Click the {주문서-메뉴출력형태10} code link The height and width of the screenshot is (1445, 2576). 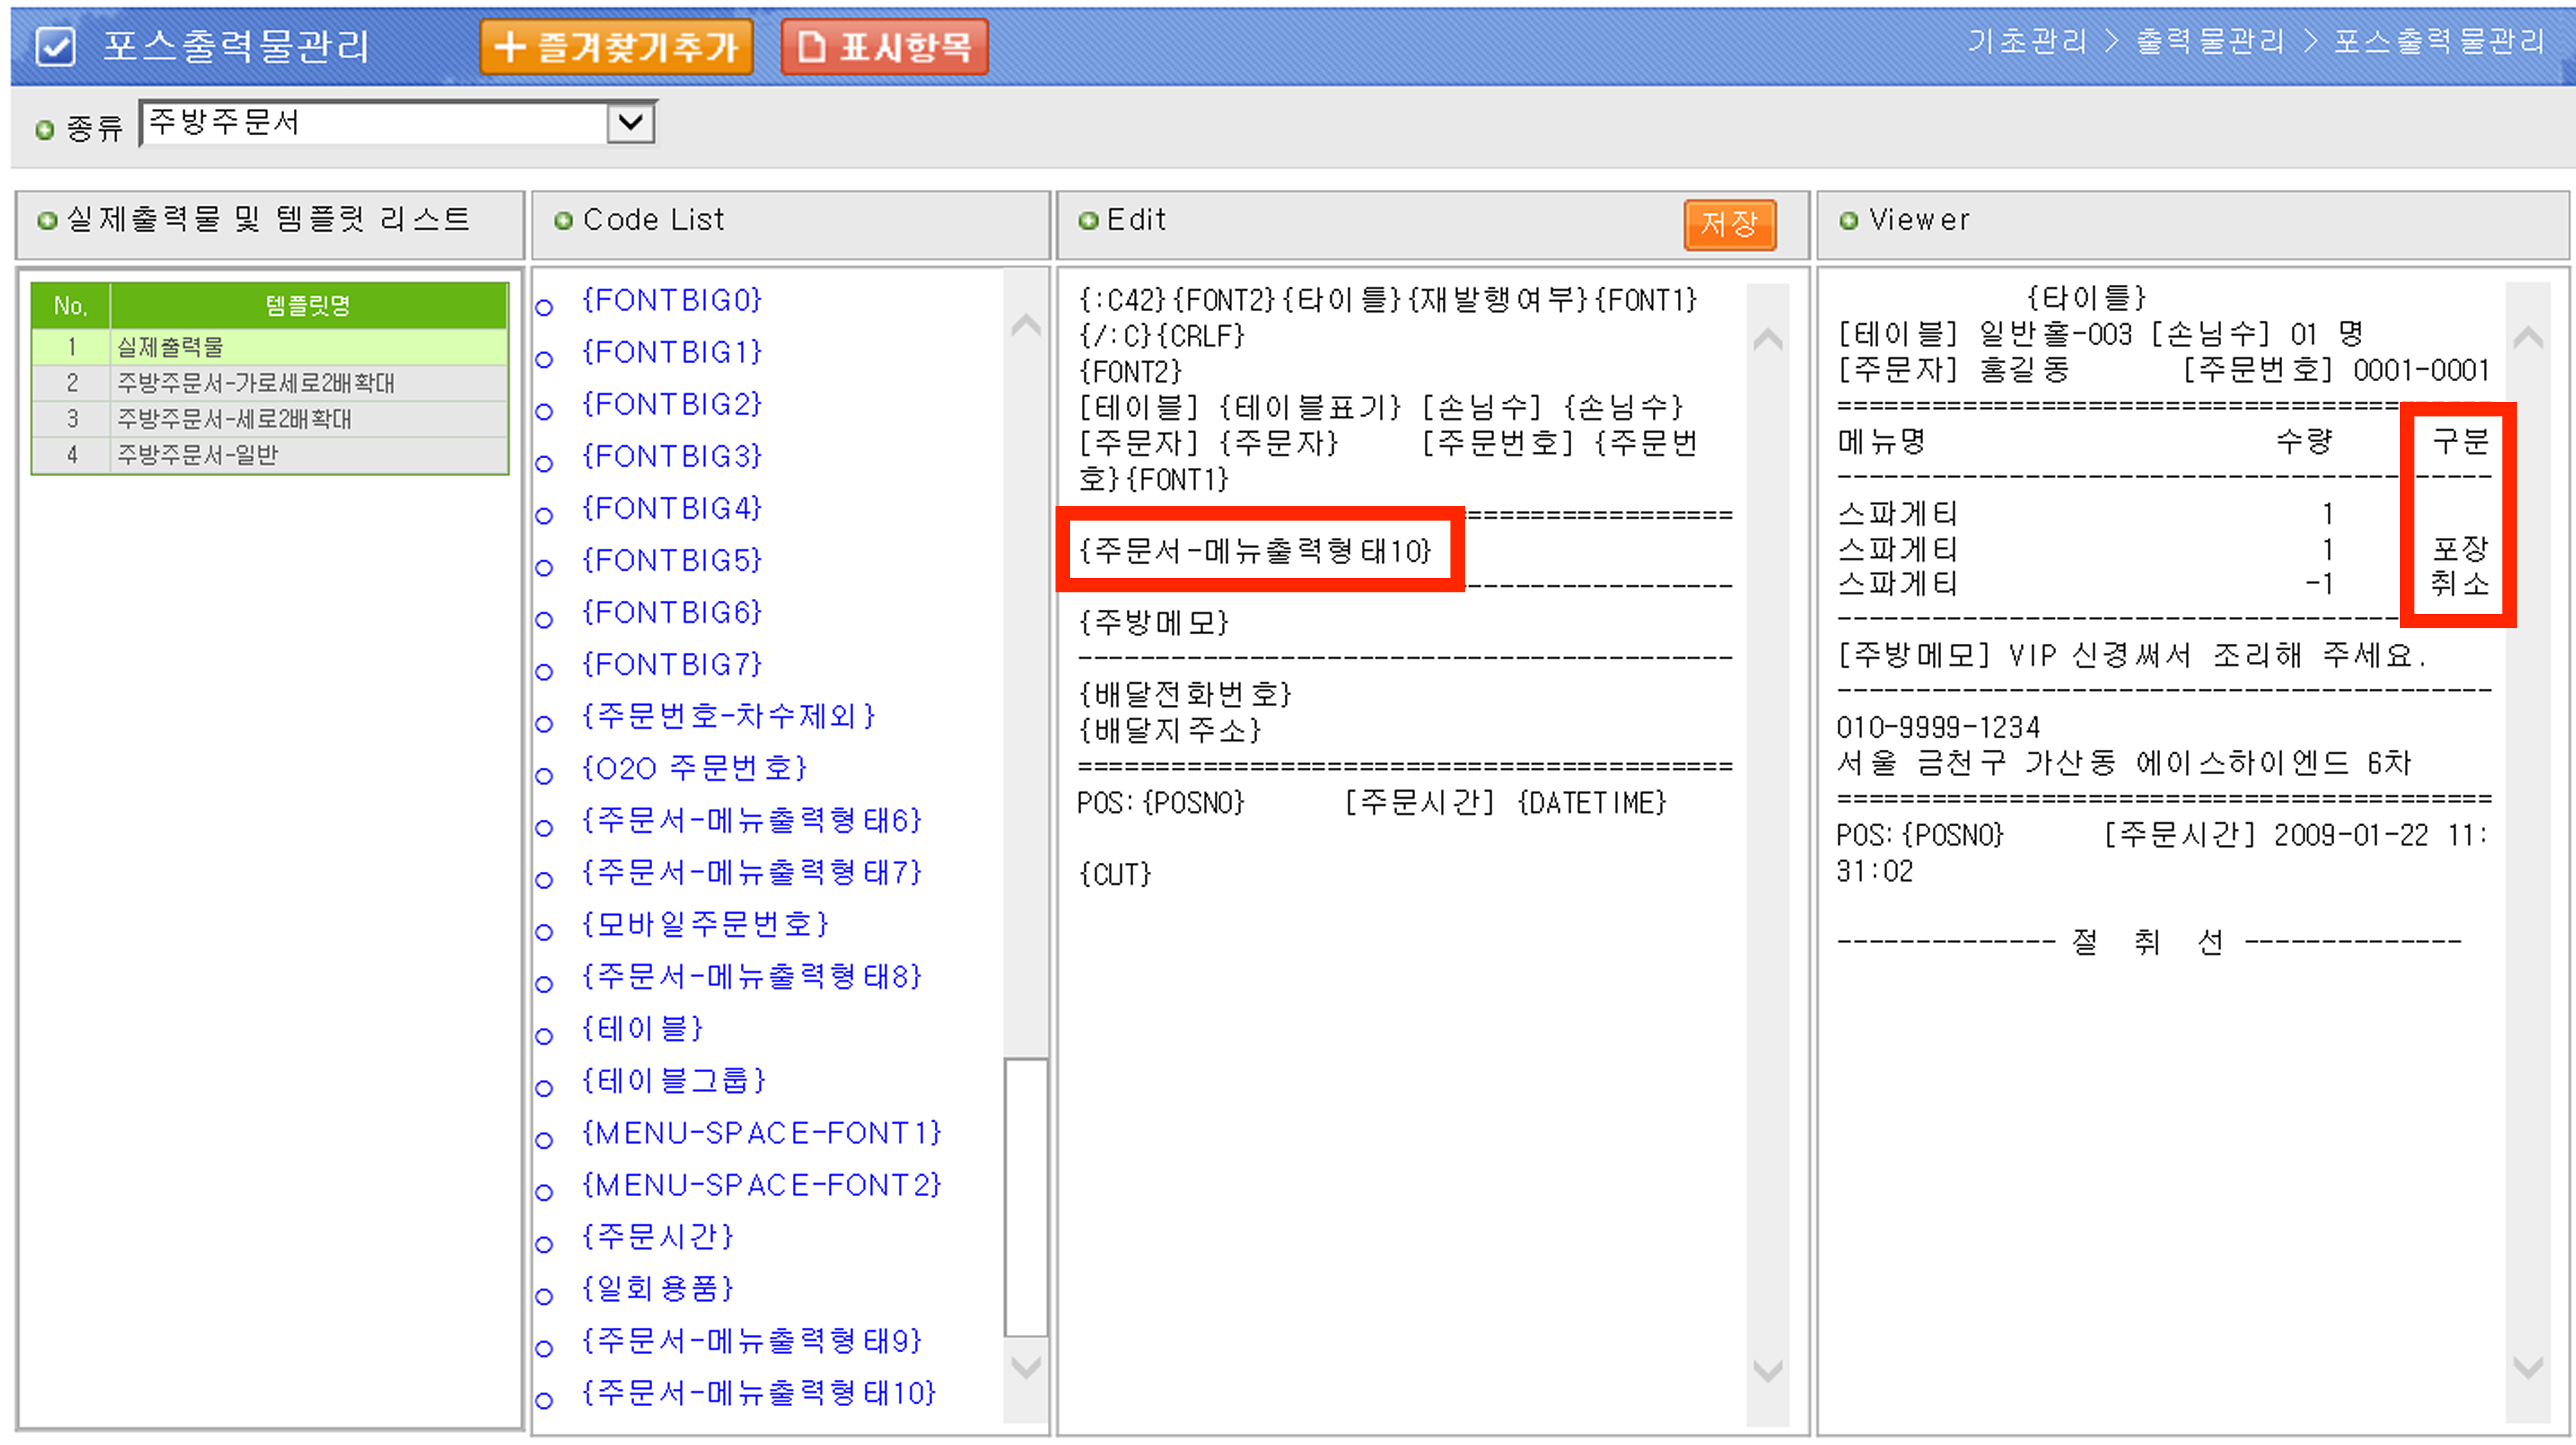758,1392
